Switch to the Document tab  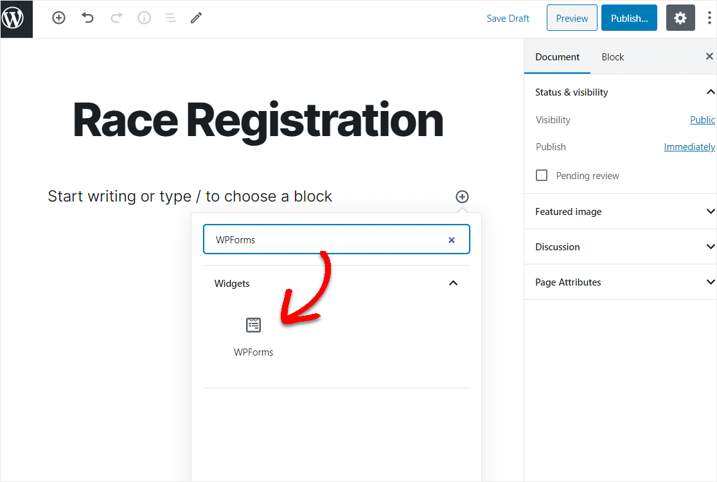556,56
